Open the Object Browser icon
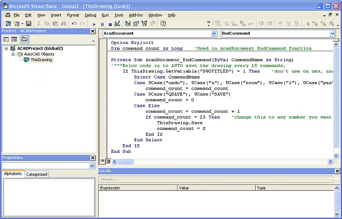Image resolution: width=342 pixels, height=219 pixels. pos(144,23)
